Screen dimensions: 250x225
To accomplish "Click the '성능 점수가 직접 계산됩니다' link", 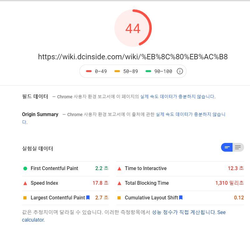I will (x=184, y=213).
